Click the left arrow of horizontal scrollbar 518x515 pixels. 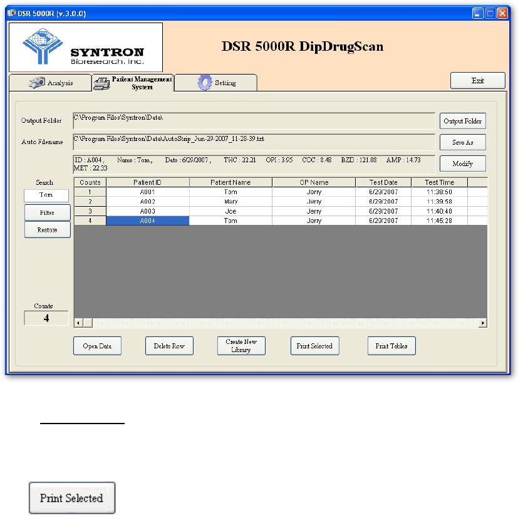click(x=78, y=323)
